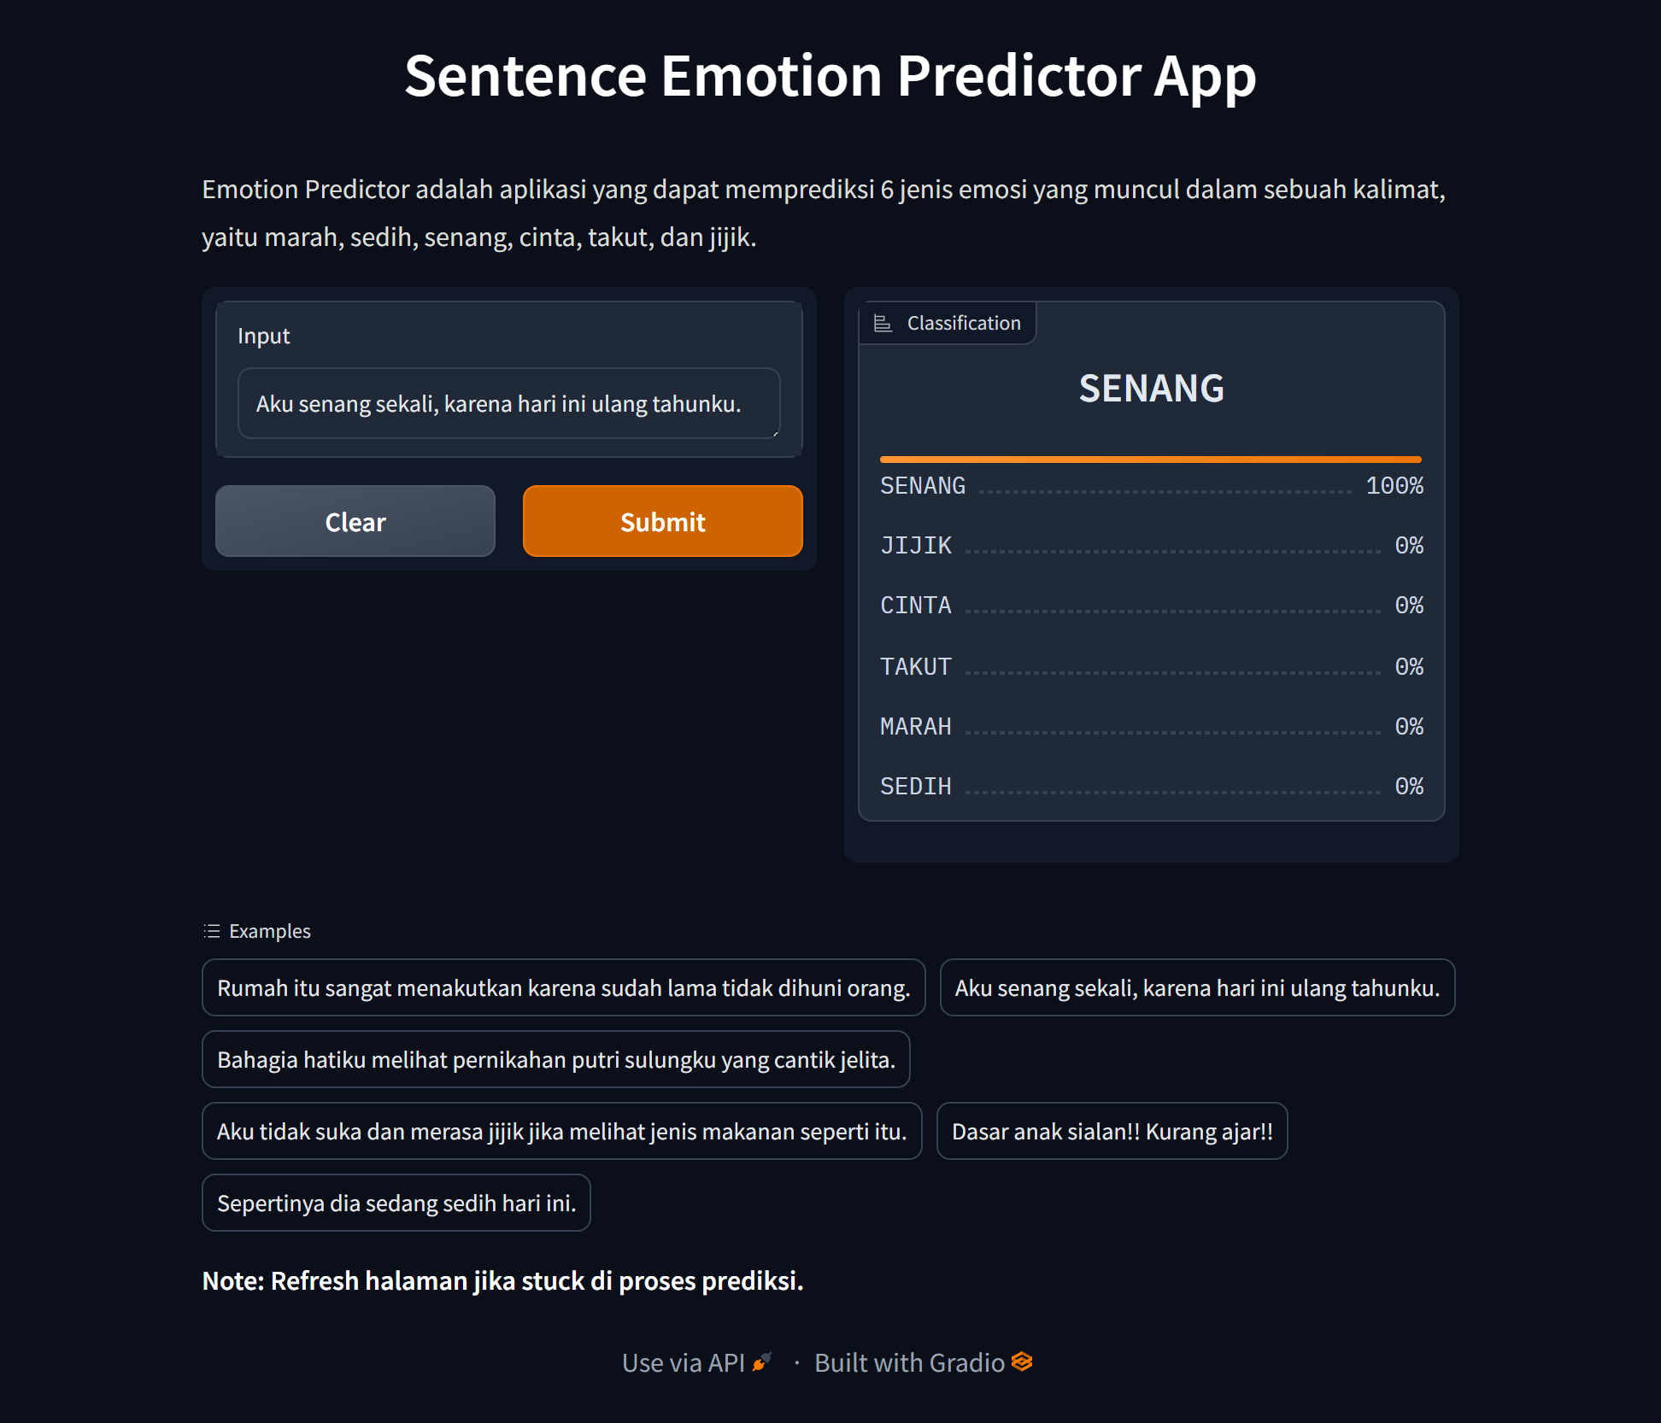
Task: Click the Submit button orange icon
Action: [661, 521]
